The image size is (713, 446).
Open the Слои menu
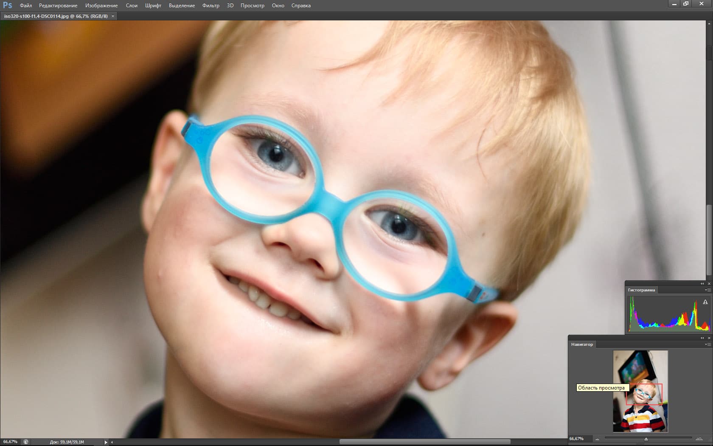click(132, 6)
